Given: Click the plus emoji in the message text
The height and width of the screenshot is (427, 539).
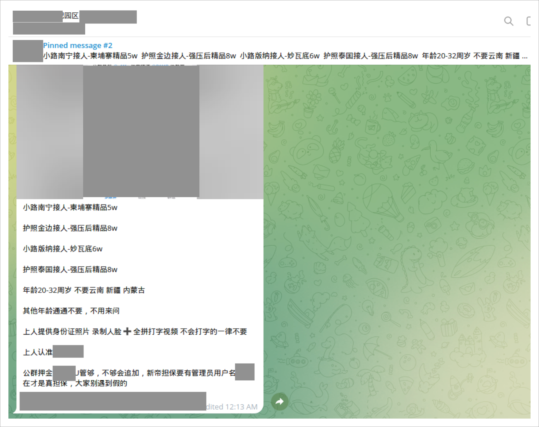Looking at the screenshot, I should [127, 332].
